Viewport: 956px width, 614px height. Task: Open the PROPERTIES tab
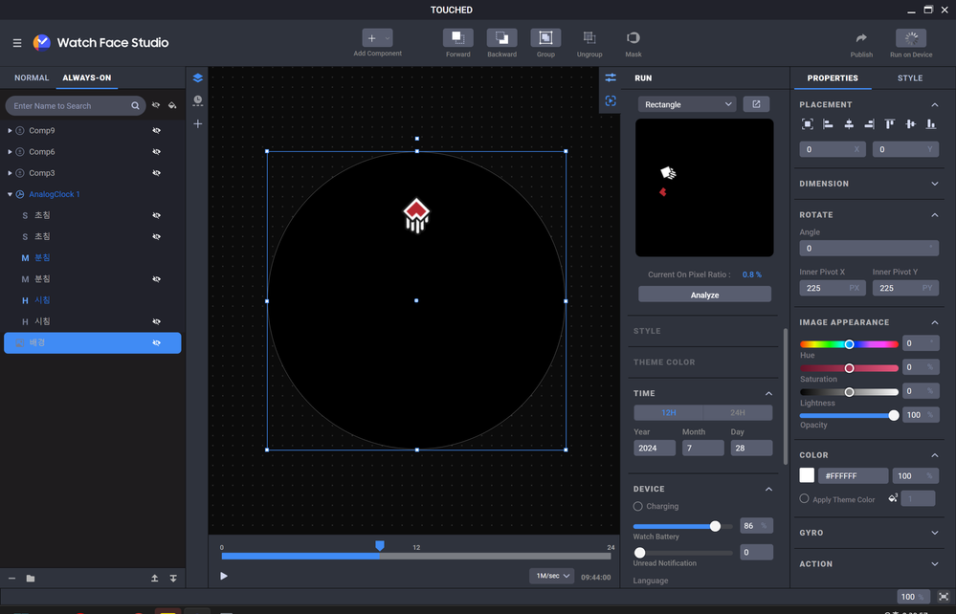833,78
